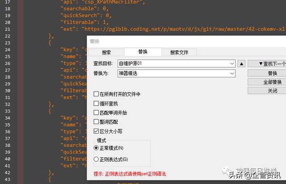The height and width of the screenshot is (184, 286).
Task: Click the 查找目标 text field
Action: point(173,63)
